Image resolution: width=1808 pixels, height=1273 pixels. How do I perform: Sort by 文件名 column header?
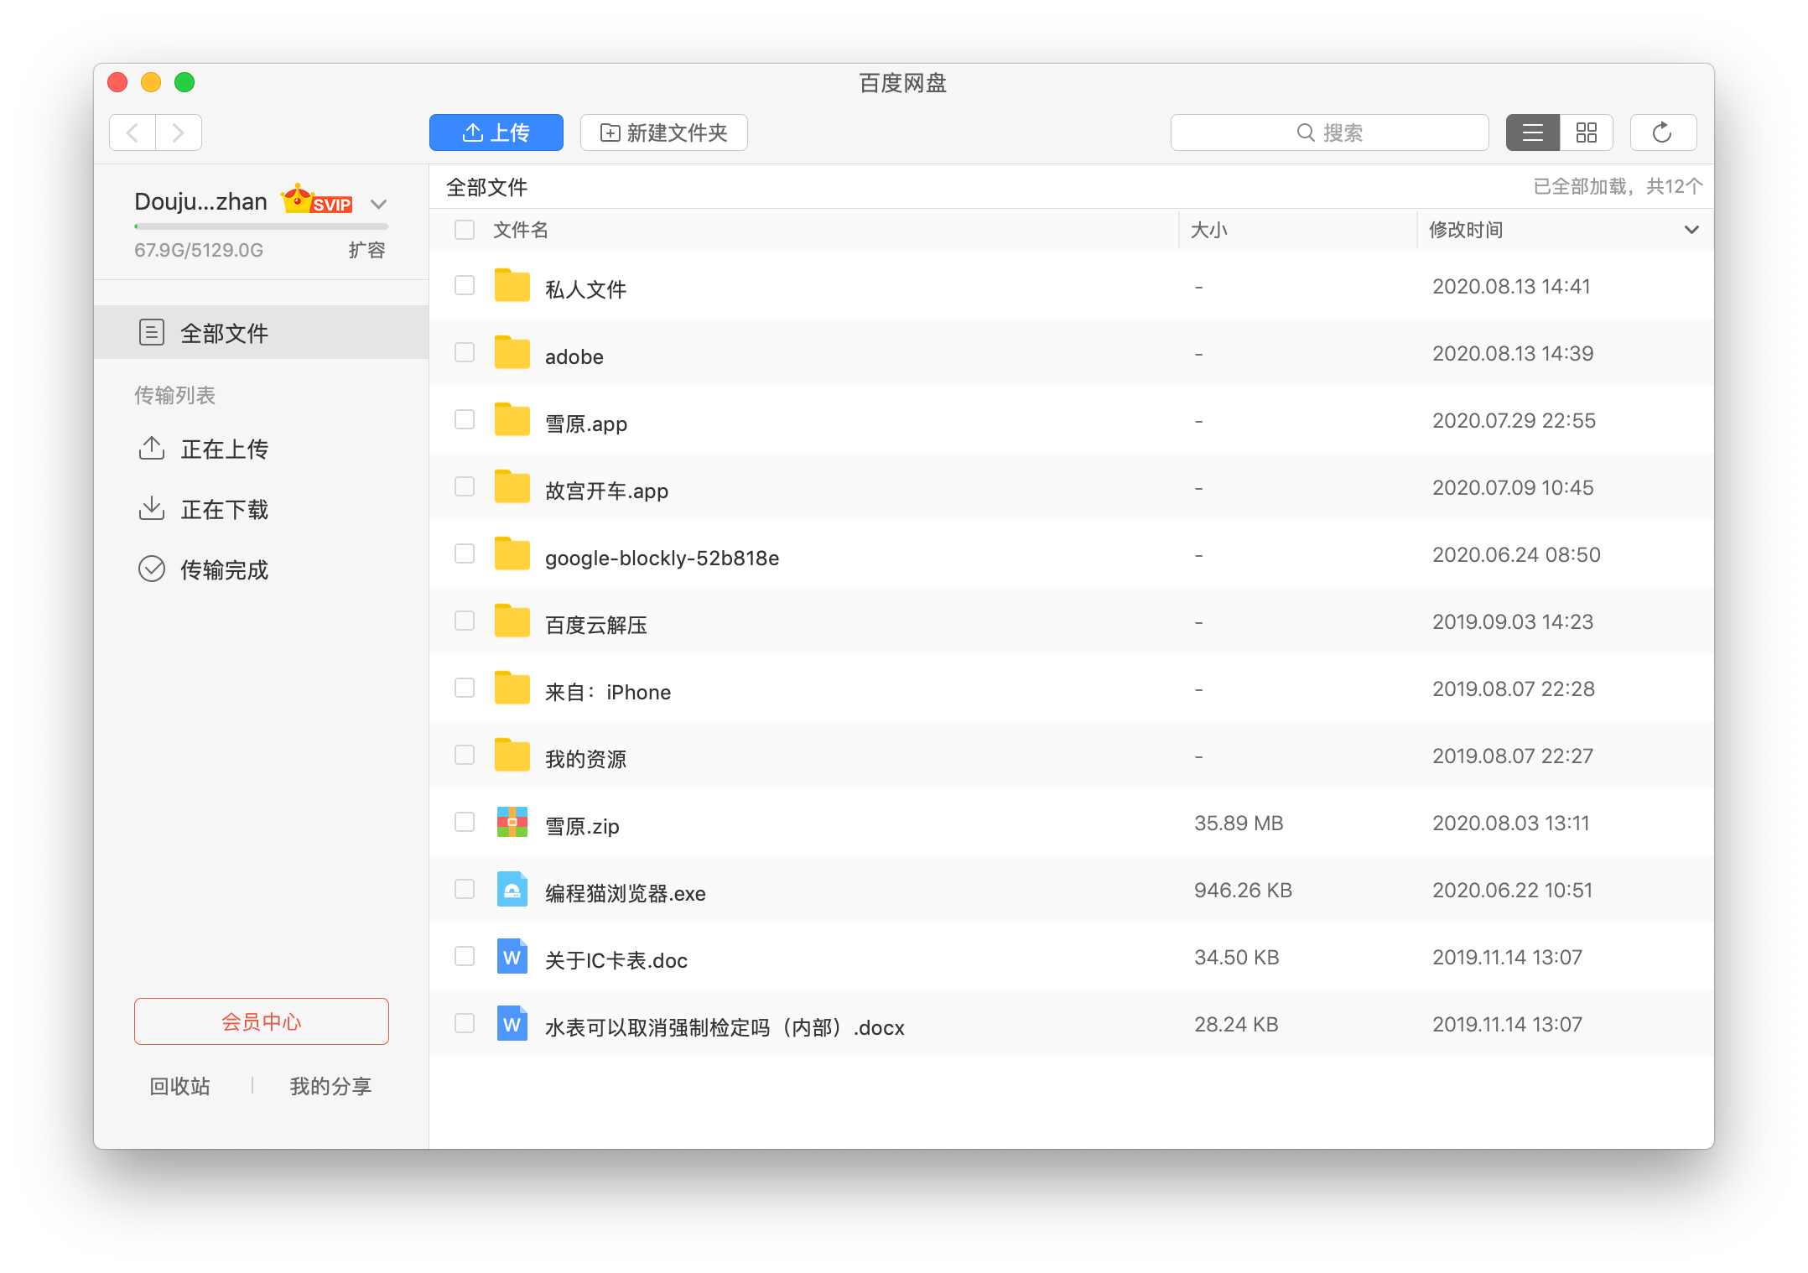[x=520, y=230]
